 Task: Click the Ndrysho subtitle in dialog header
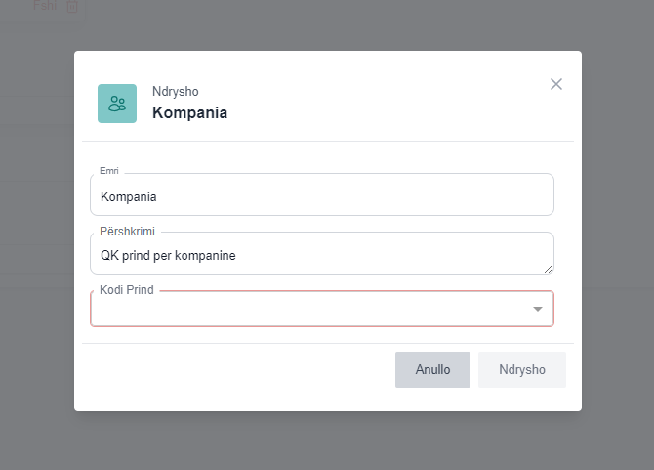[x=176, y=92]
